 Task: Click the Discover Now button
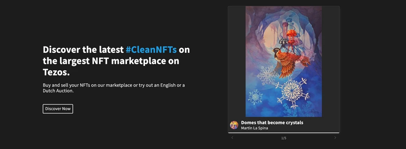coord(58,109)
